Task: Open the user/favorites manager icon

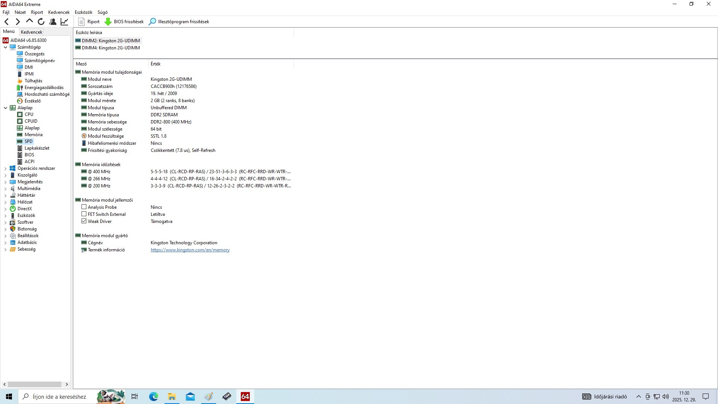Action: point(53,22)
